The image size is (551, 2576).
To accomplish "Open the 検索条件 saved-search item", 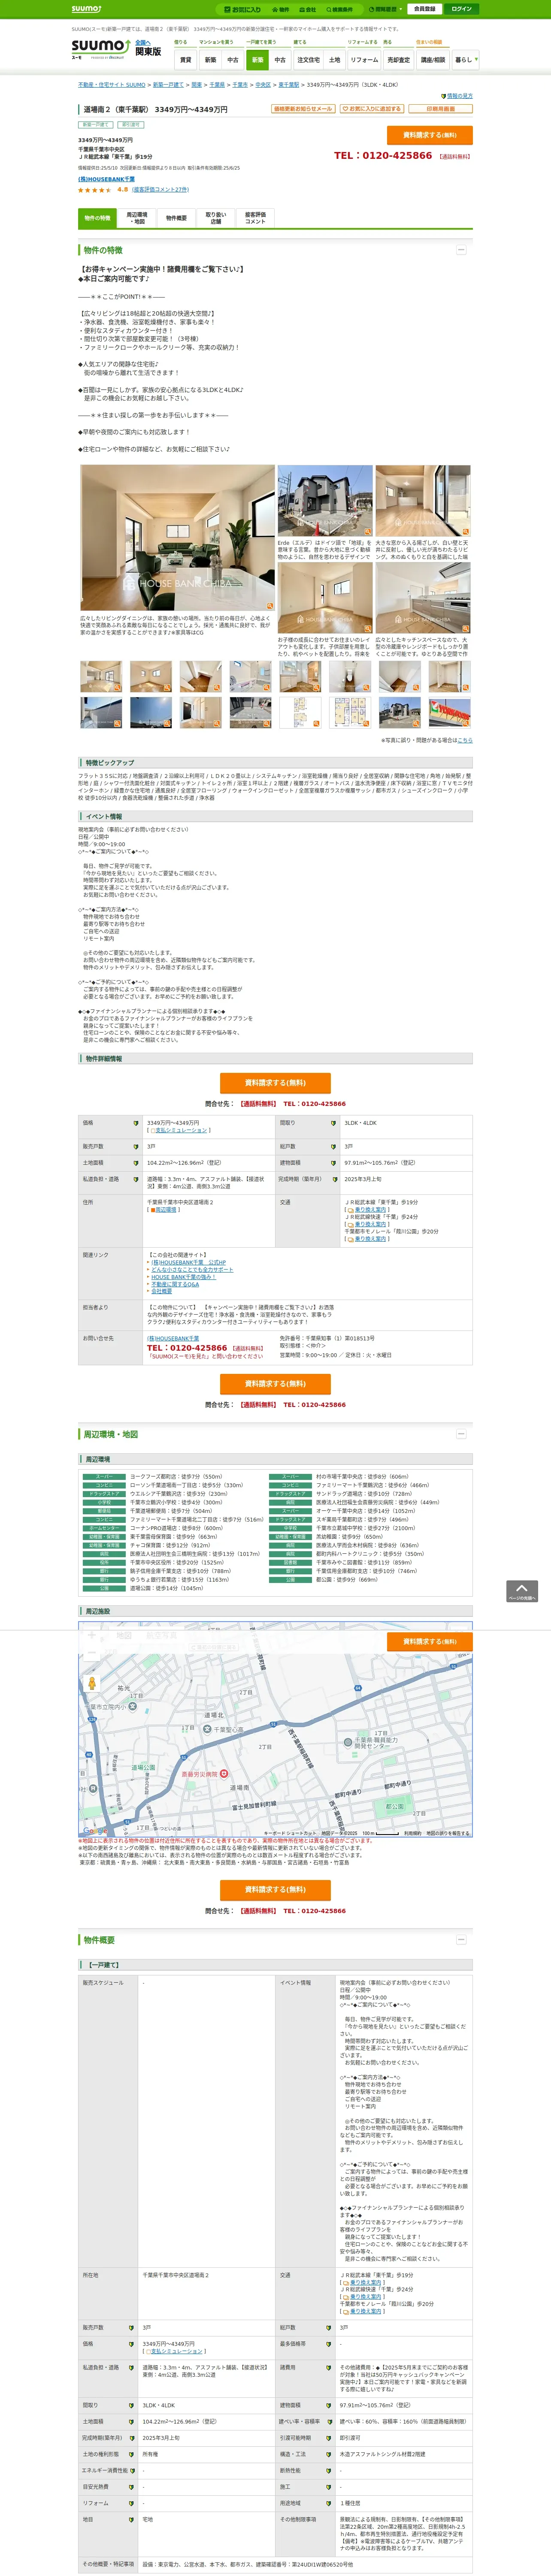I will point(340,9).
